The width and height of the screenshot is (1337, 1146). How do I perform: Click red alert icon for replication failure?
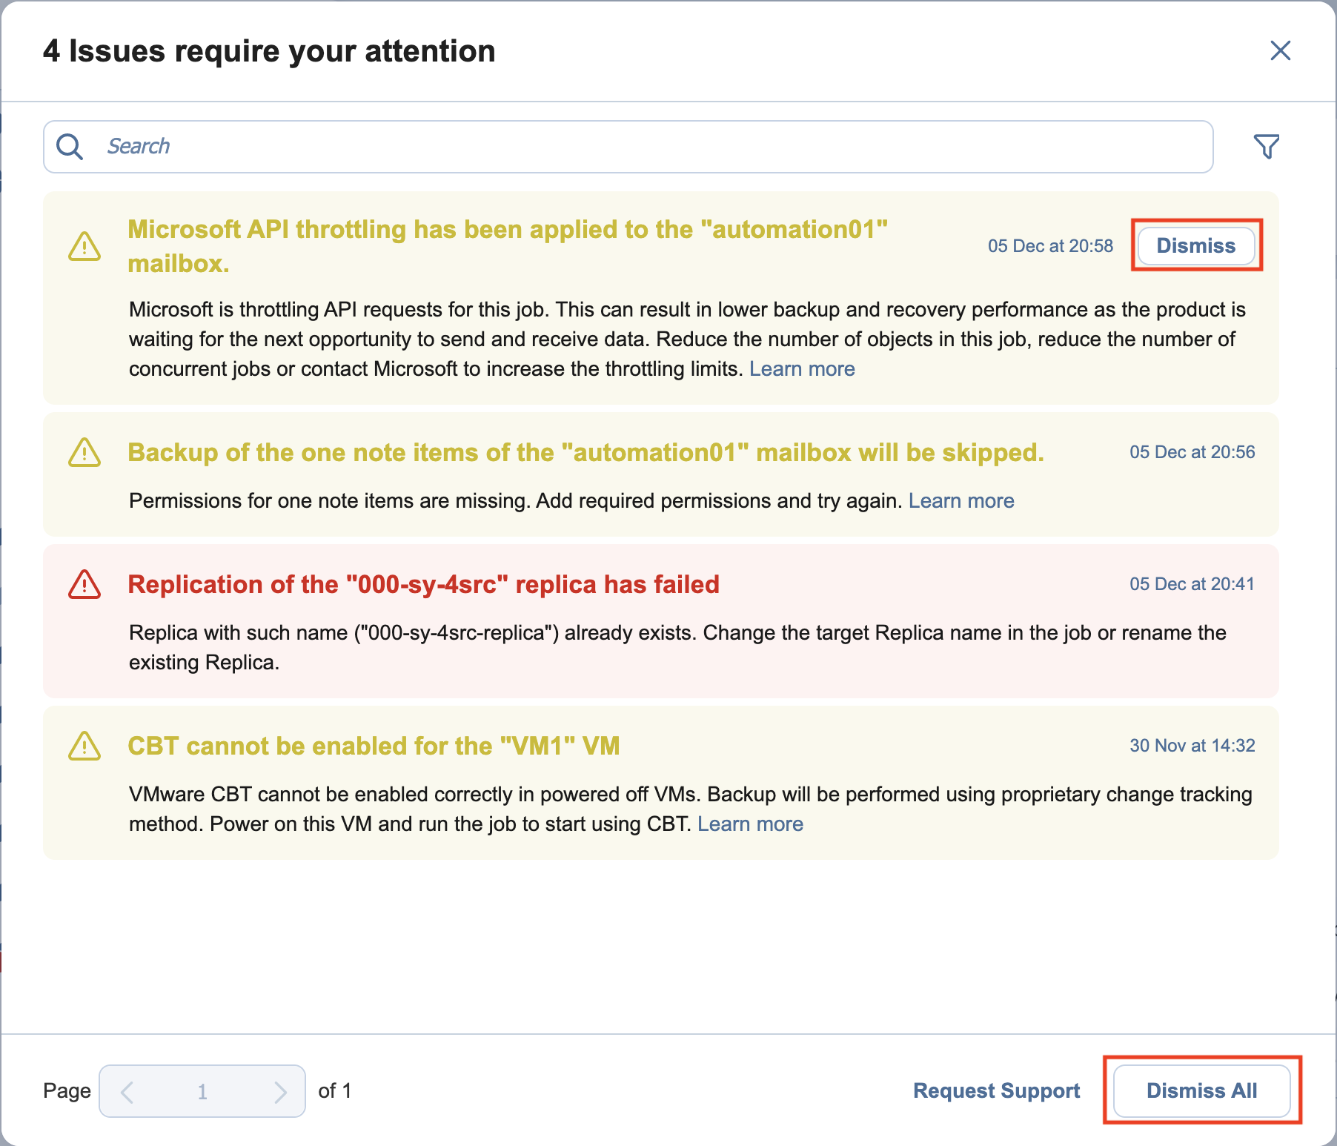coord(84,584)
